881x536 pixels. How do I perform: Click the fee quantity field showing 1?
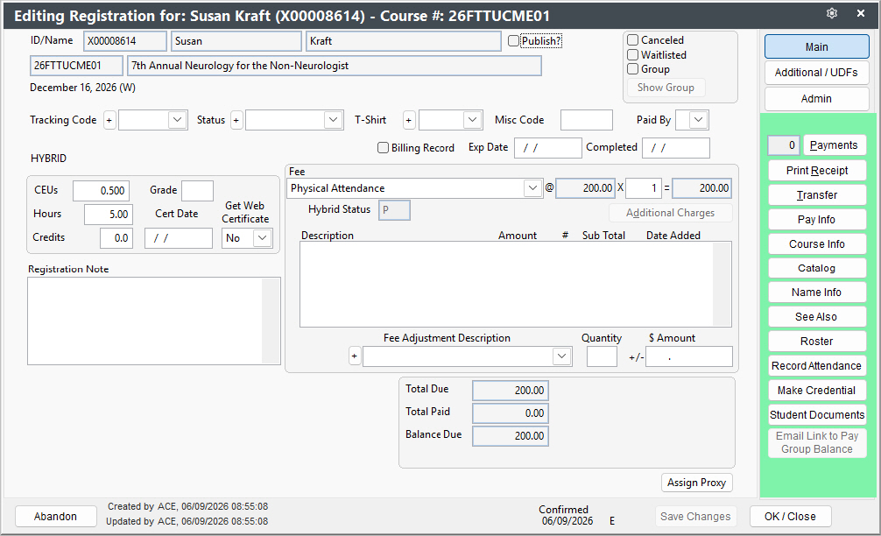coord(644,188)
